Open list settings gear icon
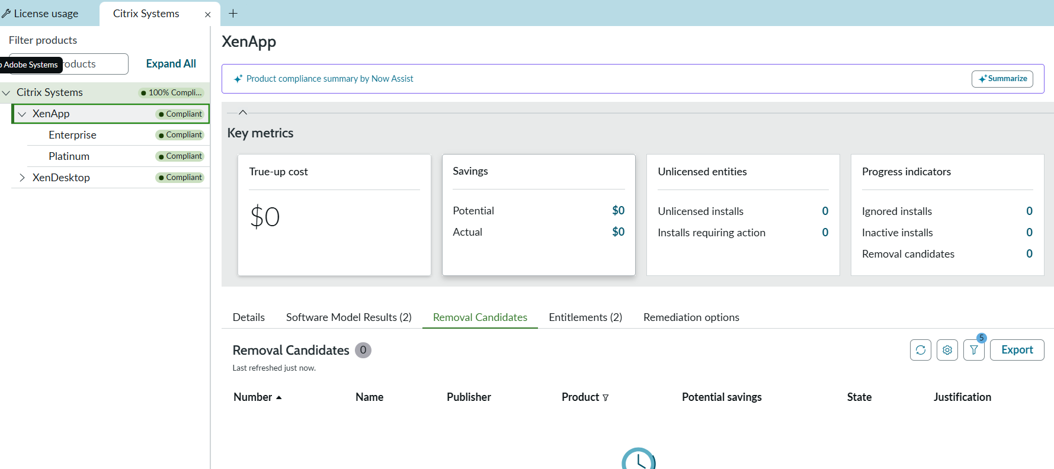 tap(947, 350)
